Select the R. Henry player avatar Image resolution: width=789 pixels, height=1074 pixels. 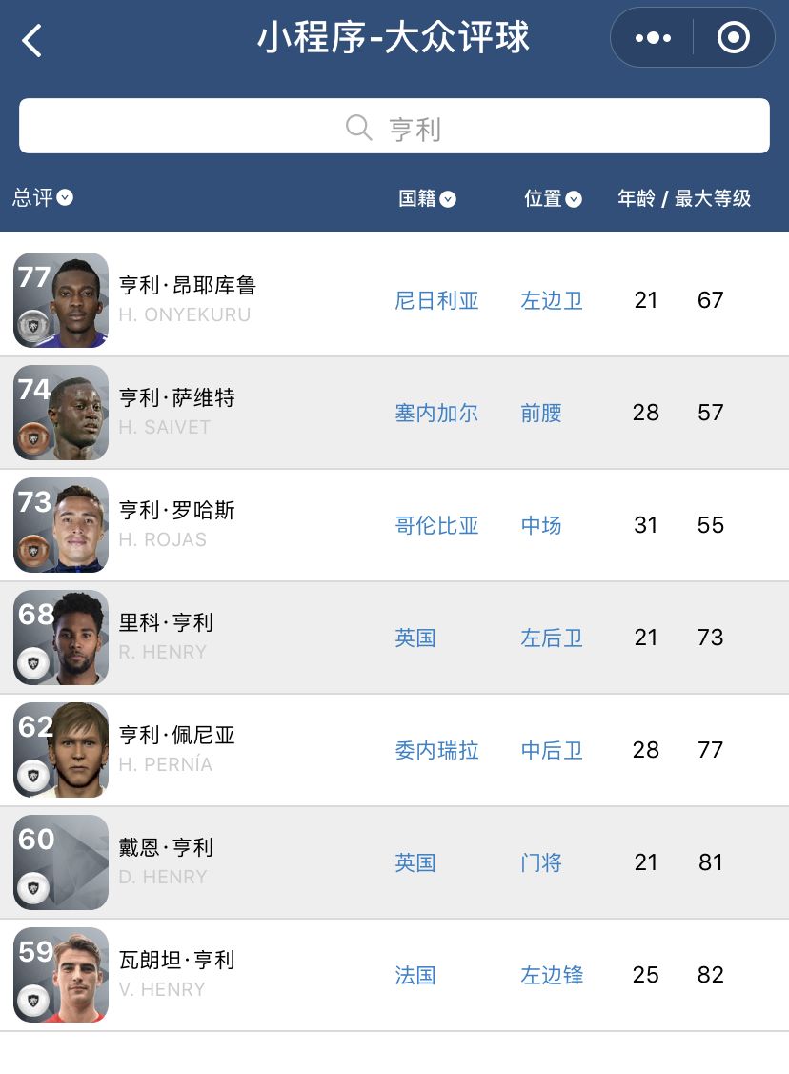tap(61, 638)
